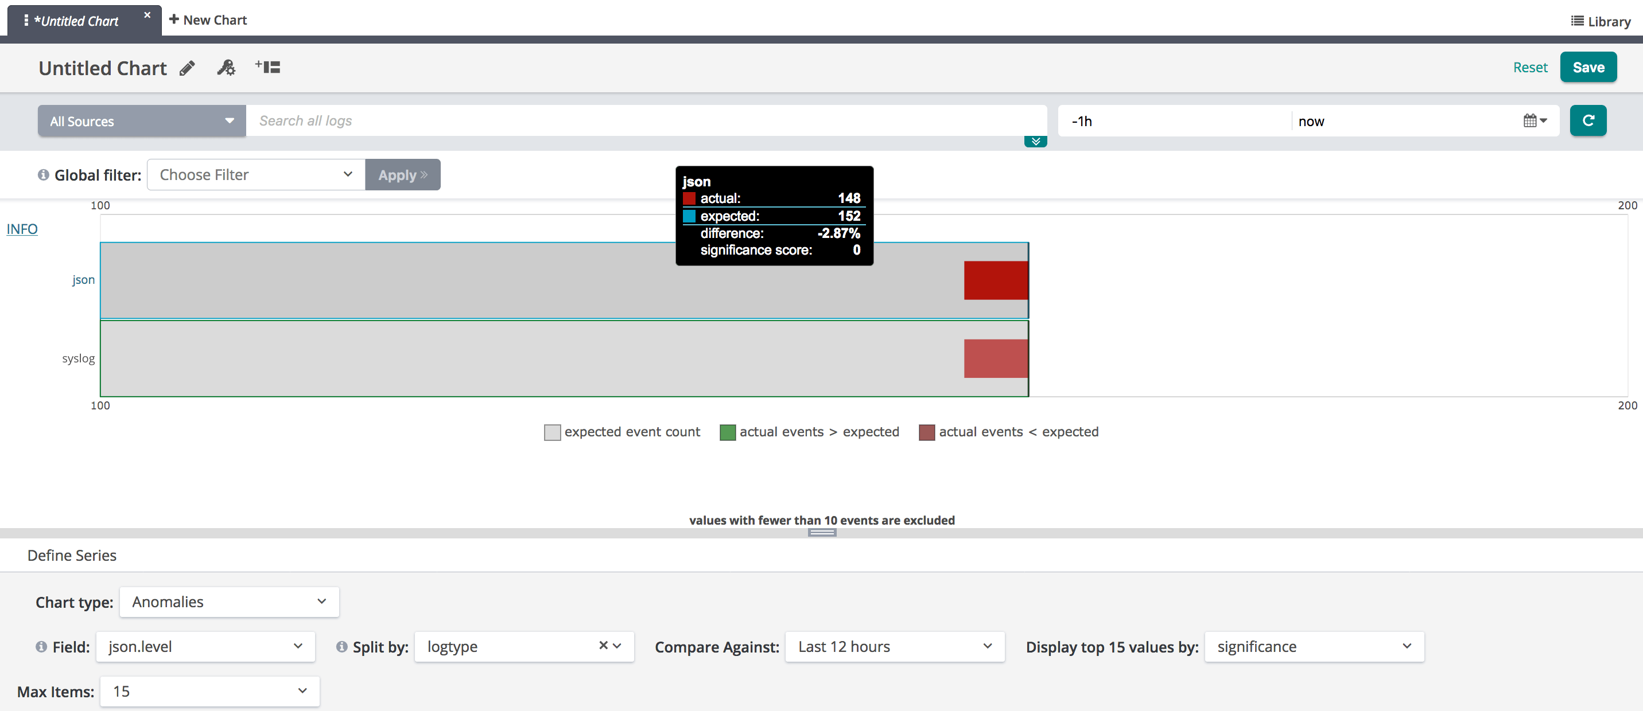The width and height of the screenshot is (1643, 711).
Task: Expand the advanced search chevron
Action: tap(1035, 142)
